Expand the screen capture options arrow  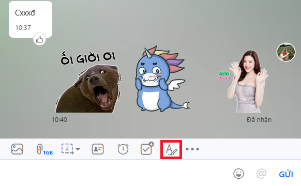point(78,149)
